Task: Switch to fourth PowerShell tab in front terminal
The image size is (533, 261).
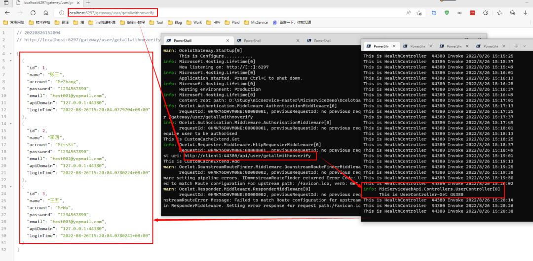Action: coord(491,46)
